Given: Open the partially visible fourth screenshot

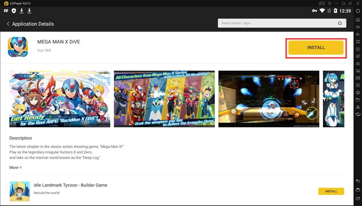Looking at the screenshot, I should (334, 99).
